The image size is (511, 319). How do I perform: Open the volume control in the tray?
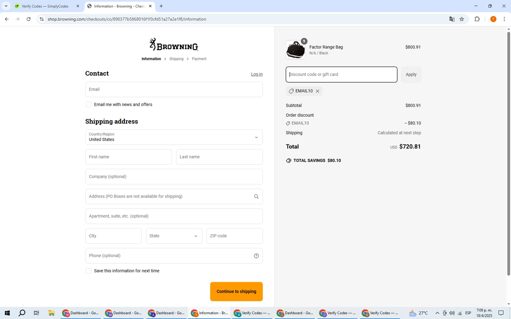[x=452, y=313]
